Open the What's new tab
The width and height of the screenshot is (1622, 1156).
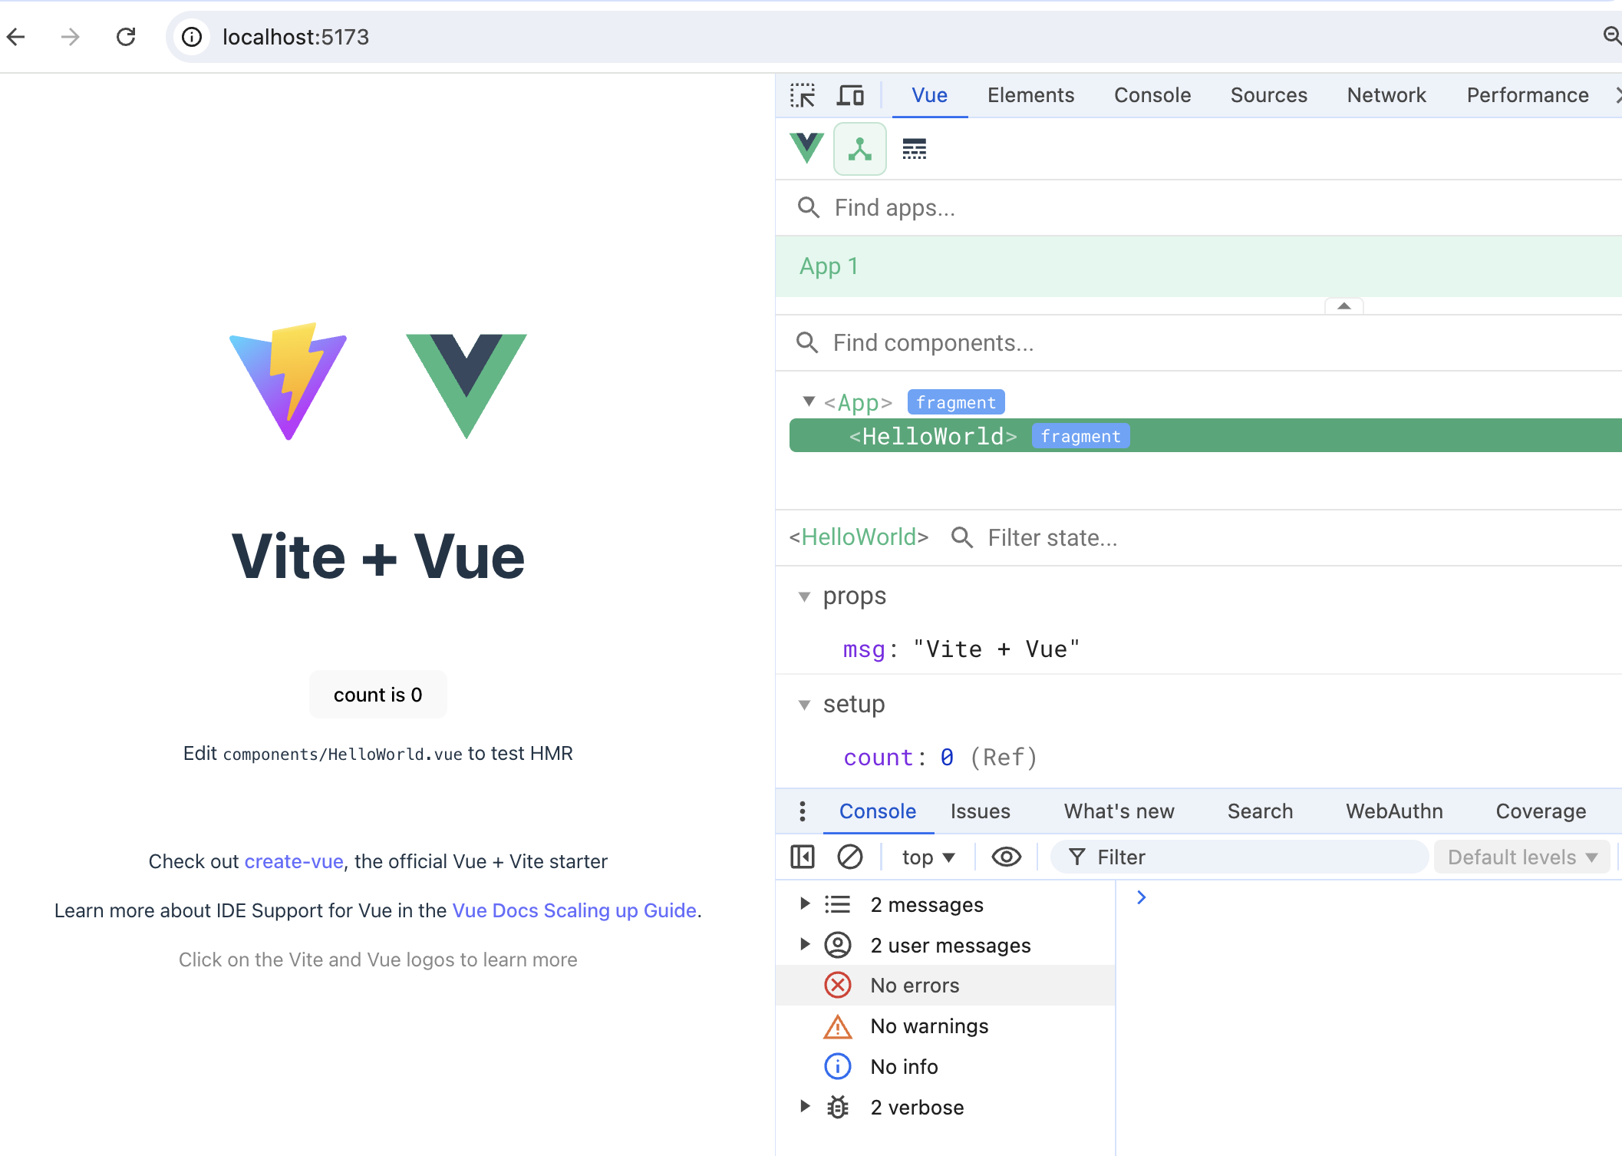click(1119, 811)
